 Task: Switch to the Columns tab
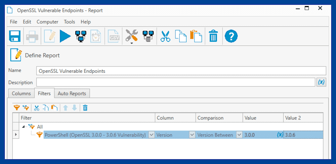pos(21,94)
